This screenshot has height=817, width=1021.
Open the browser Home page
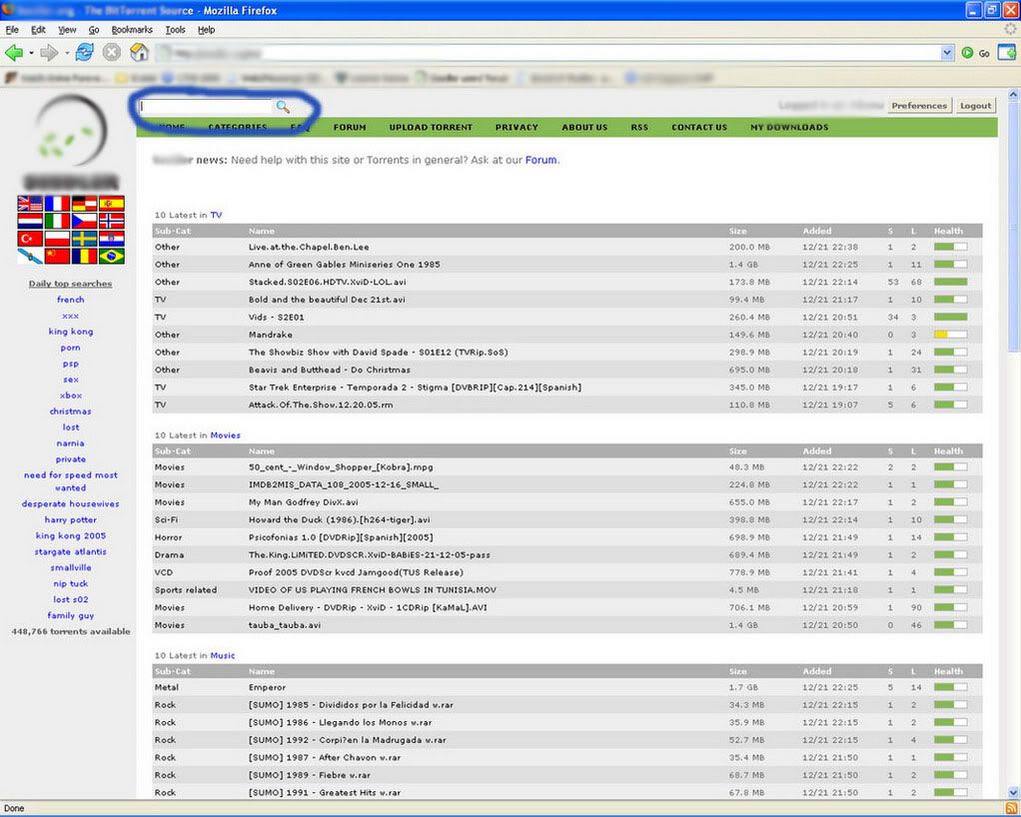point(139,52)
